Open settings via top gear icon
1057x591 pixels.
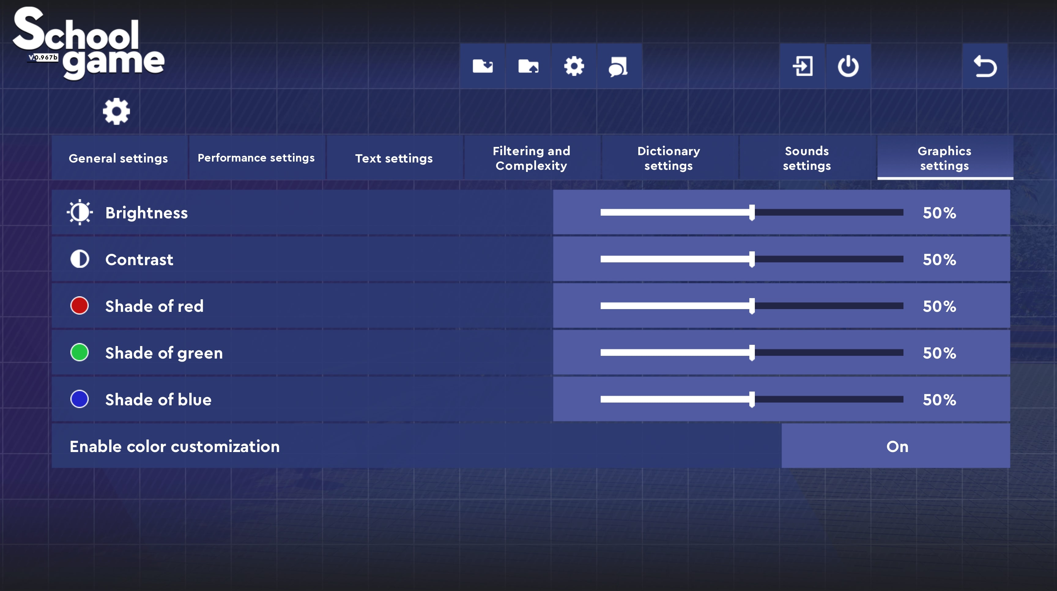[574, 66]
